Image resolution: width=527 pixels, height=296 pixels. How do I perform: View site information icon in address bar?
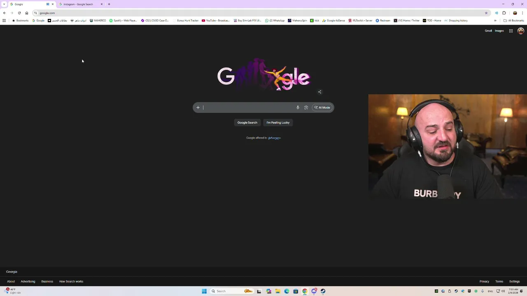pyautogui.click(x=35, y=13)
